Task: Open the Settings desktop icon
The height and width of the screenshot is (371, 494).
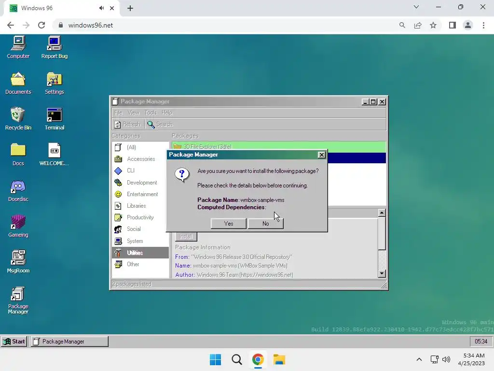Action: [x=54, y=83]
